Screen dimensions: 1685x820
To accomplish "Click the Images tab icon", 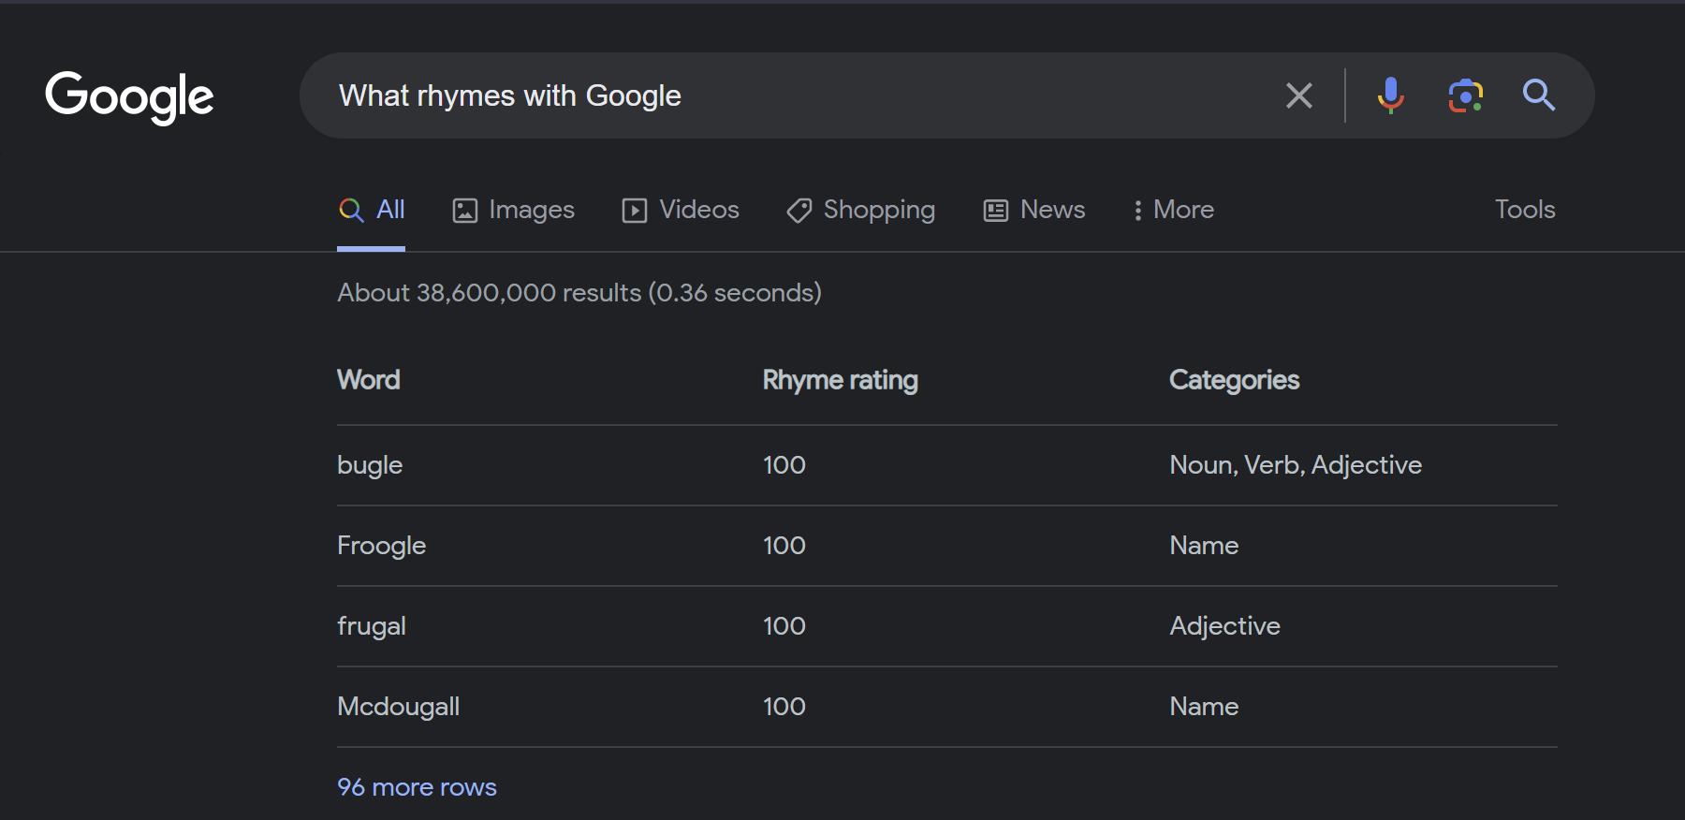I will click(x=465, y=211).
